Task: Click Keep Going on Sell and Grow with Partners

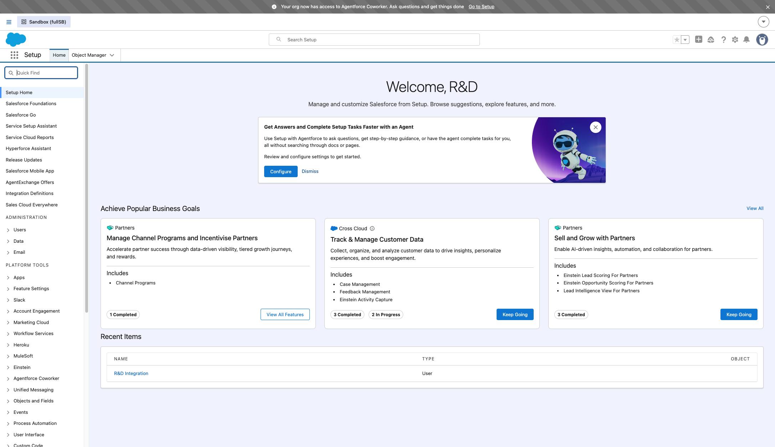Action: pyautogui.click(x=739, y=314)
